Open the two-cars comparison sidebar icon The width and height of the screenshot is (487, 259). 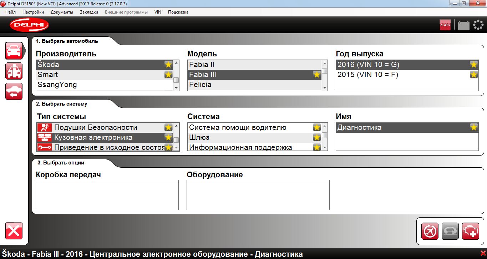tap(14, 71)
